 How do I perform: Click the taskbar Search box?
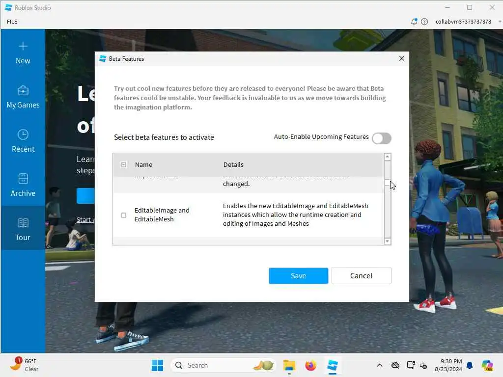tap(224, 365)
